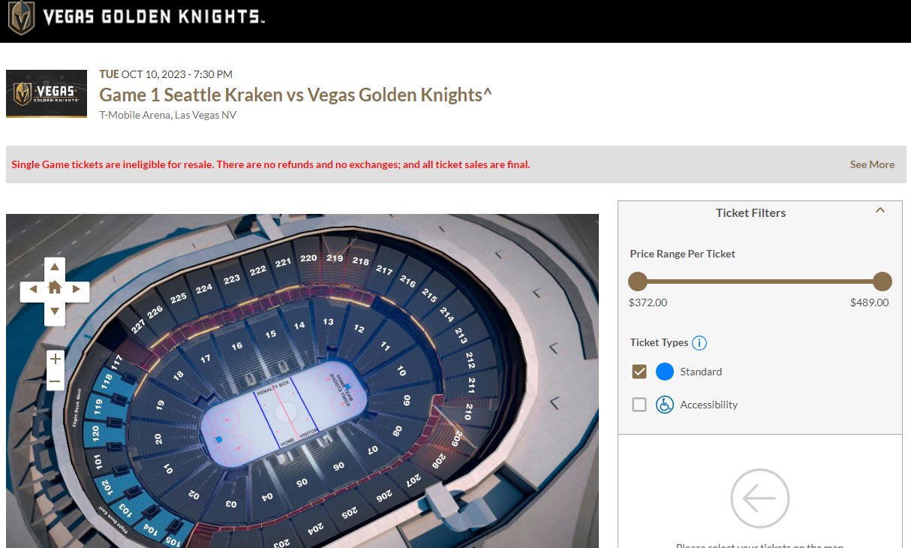Viewport: 911px width, 548px height.
Task: Zoom in on the seating map
Action: click(x=55, y=359)
